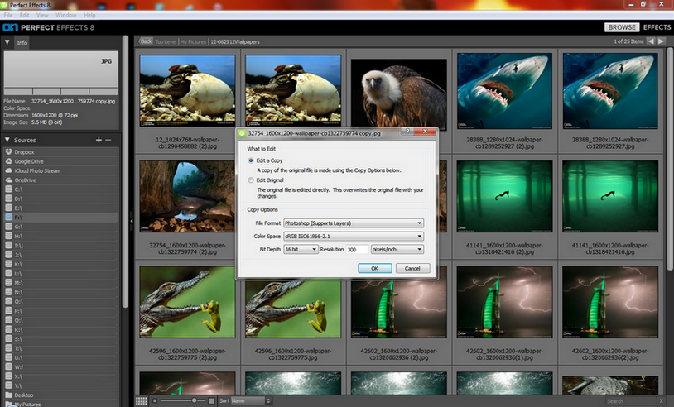Select iCloud Photo Stream source
The height and width of the screenshot is (407, 674).
(x=36, y=170)
